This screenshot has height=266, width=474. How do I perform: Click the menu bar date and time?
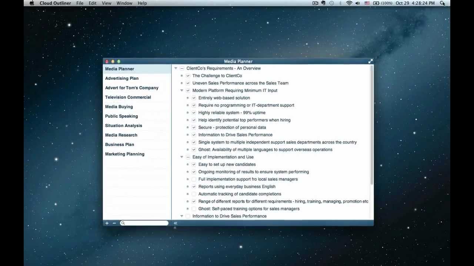pos(415,3)
